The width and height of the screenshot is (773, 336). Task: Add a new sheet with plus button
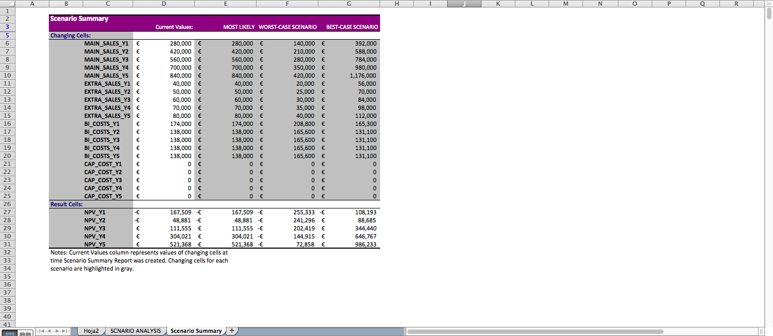point(232,331)
